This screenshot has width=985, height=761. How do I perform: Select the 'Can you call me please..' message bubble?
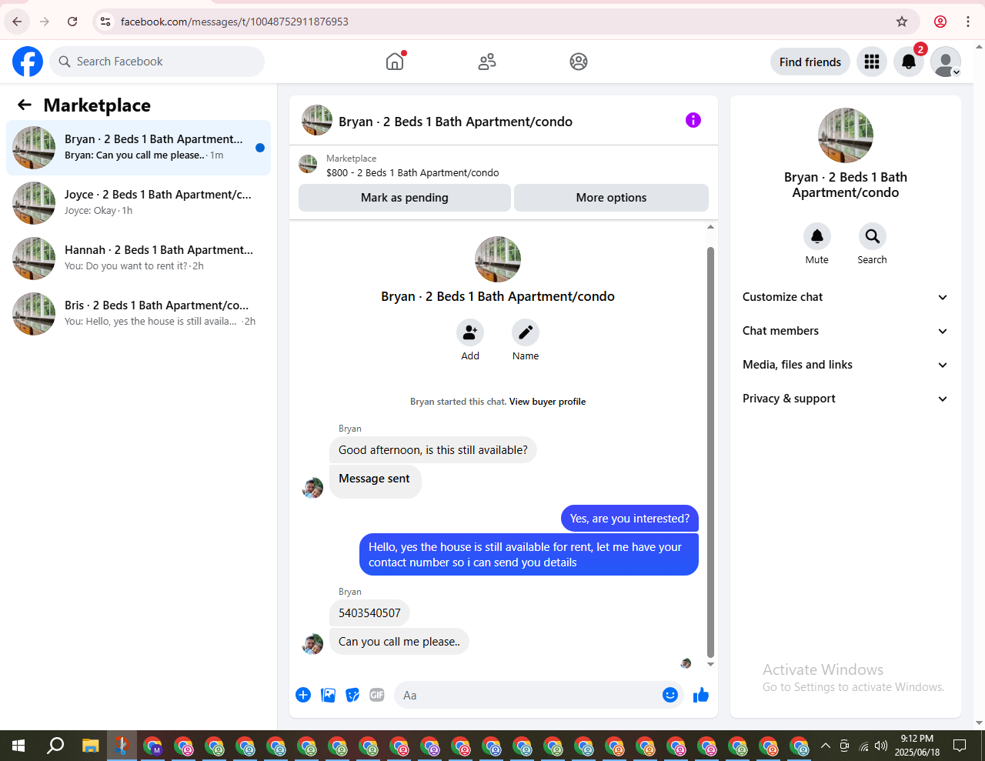tap(399, 642)
